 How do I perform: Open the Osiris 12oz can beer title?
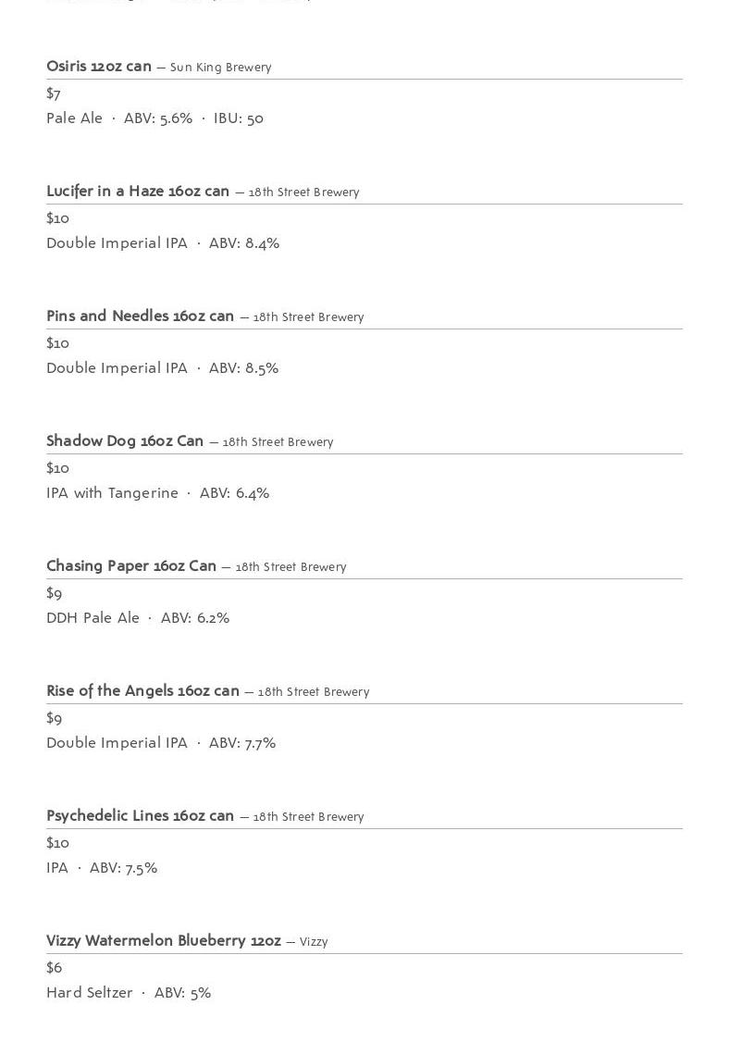(x=99, y=66)
